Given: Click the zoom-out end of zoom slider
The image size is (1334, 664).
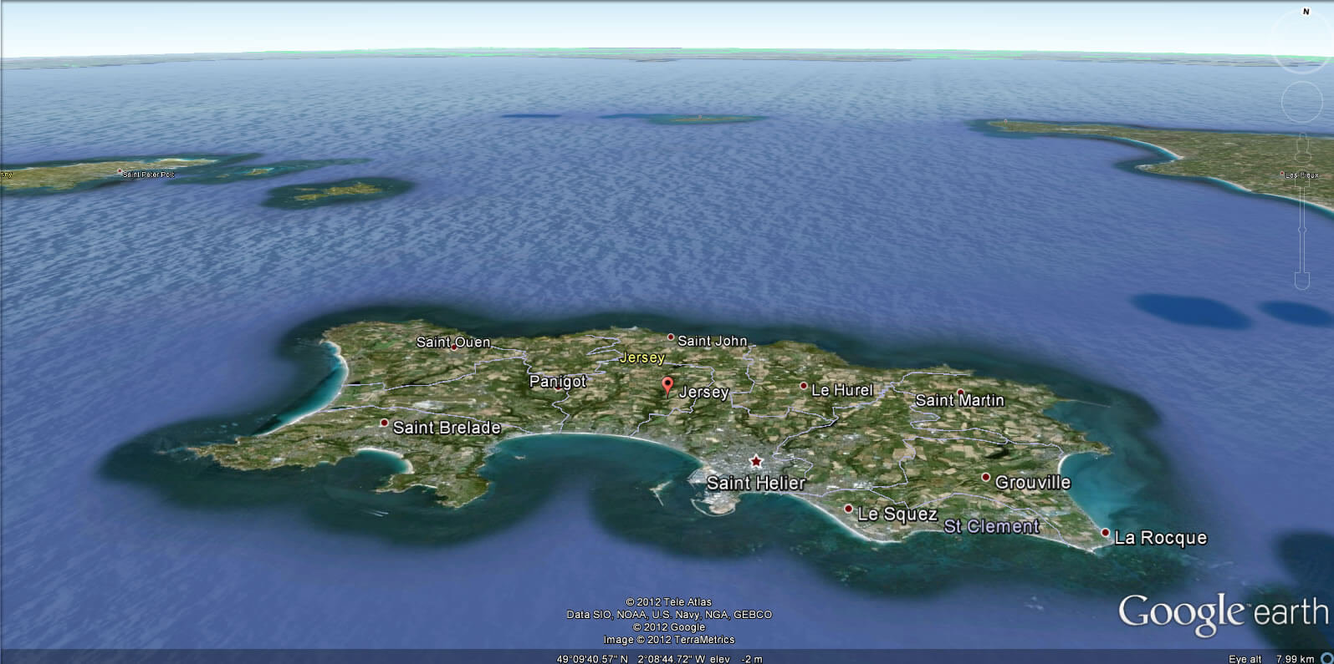Looking at the screenshot, I should point(1301,279).
